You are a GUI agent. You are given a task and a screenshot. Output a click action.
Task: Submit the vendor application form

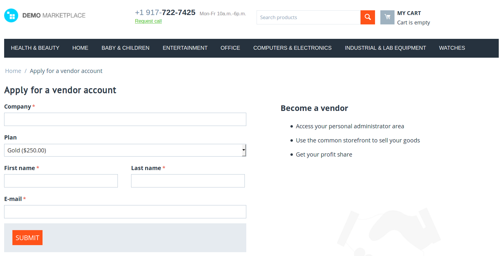27,237
